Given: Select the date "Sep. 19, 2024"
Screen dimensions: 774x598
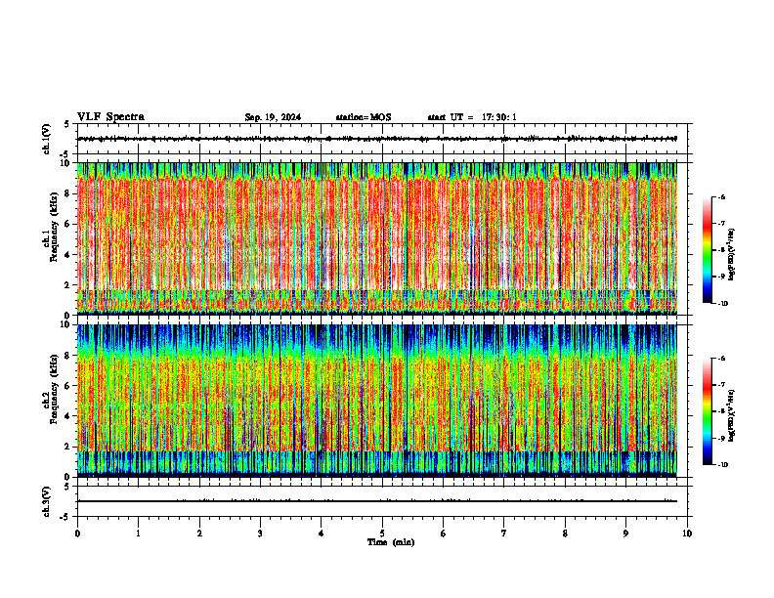Looking at the screenshot, I should click(273, 117).
